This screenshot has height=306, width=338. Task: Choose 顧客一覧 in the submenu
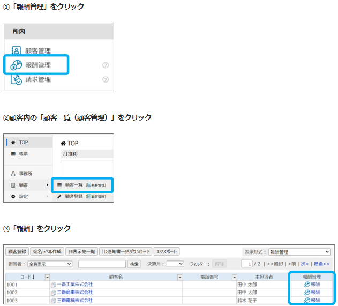[x=74, y=185]
